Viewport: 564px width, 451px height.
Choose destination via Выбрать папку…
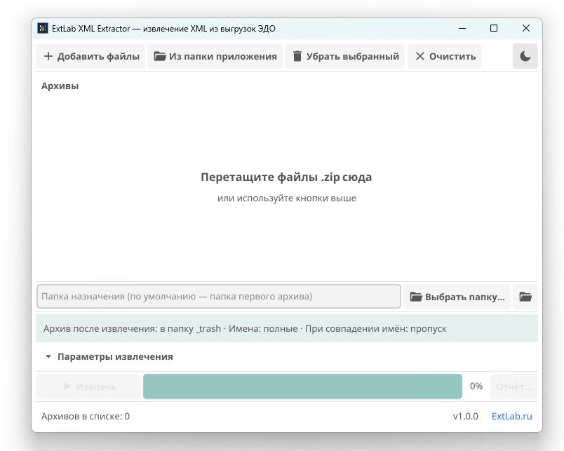point(457,297)
